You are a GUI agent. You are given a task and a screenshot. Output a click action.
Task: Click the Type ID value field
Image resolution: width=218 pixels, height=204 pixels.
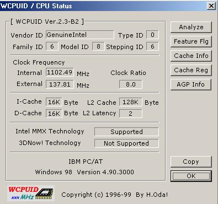(152, 35)
